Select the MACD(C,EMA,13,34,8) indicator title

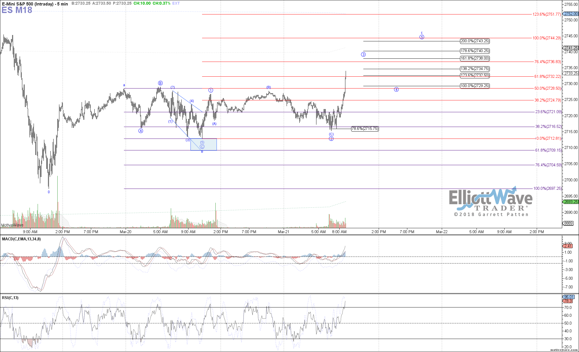[21, 239]
